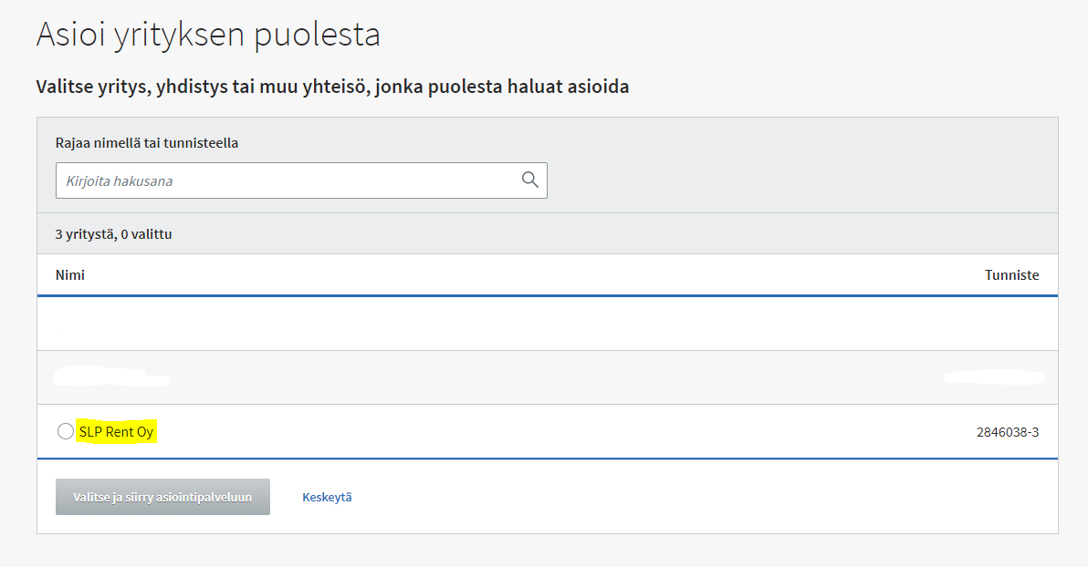This screenshot has height=567, width=1088.
Task: Select the first blank company row
Action: click(548, 324)
